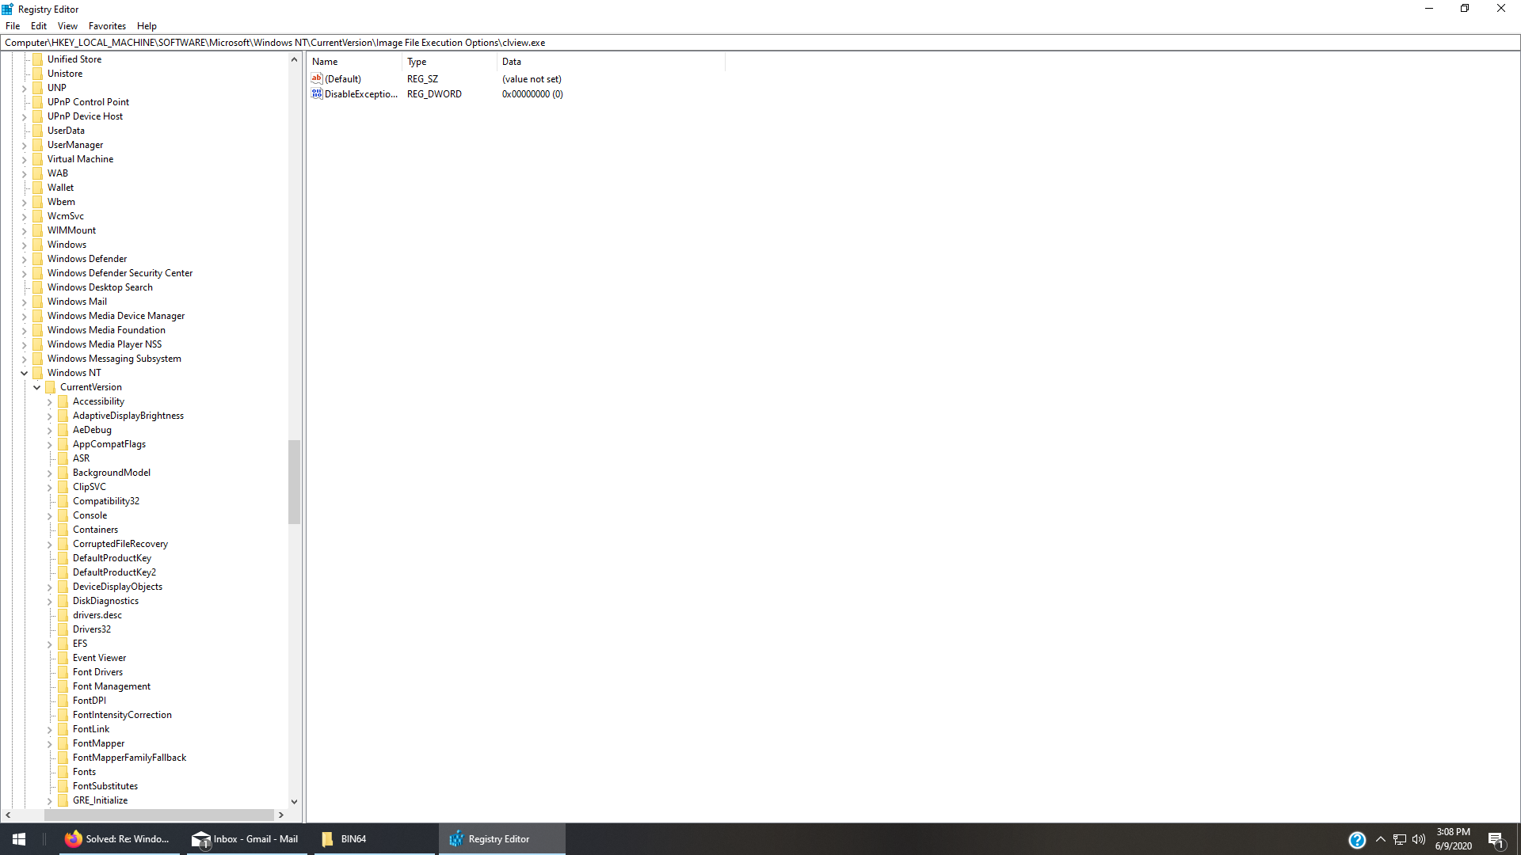The height and width of the screenshot is (855, 1521).
Task: Click the registry path address bar
Action: point(760,43)
